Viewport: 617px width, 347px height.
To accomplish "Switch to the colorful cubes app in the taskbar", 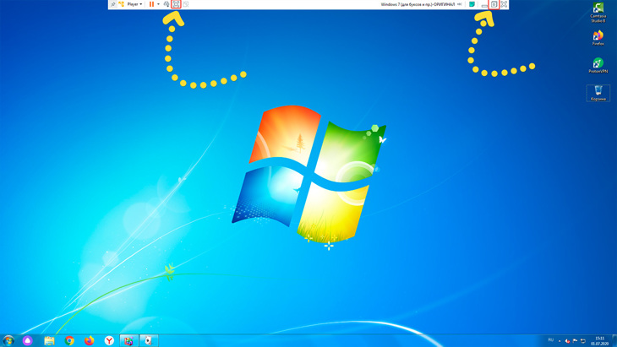I will click(128, 340).
